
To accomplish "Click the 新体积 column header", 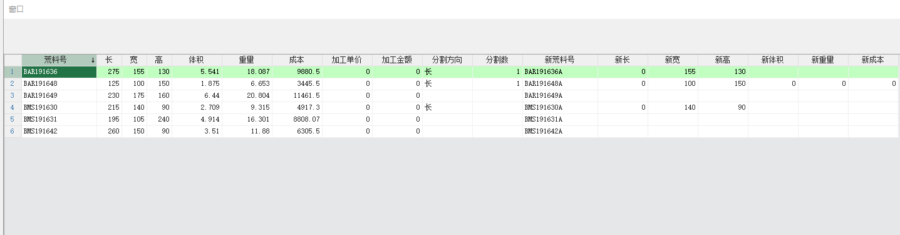I will [773, 60].
